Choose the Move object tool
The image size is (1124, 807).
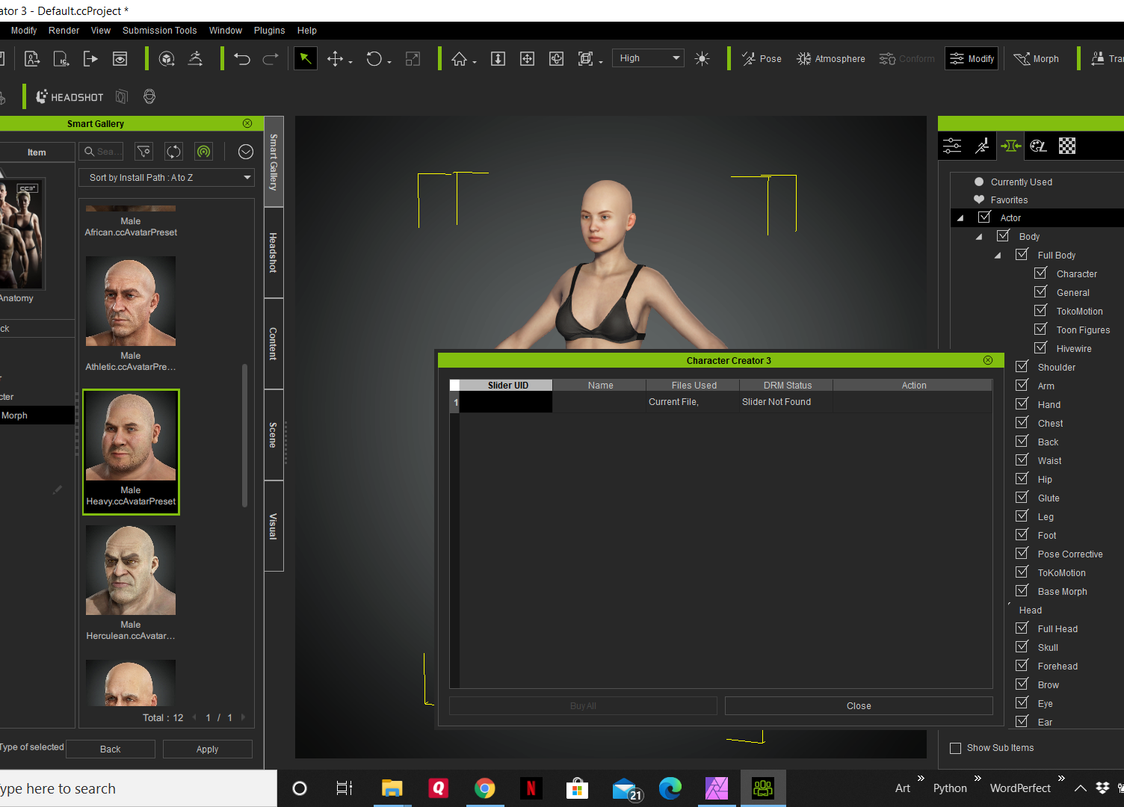click(x=335, y=58)
